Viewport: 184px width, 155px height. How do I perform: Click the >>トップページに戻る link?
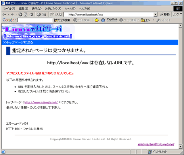pos(18,42)
